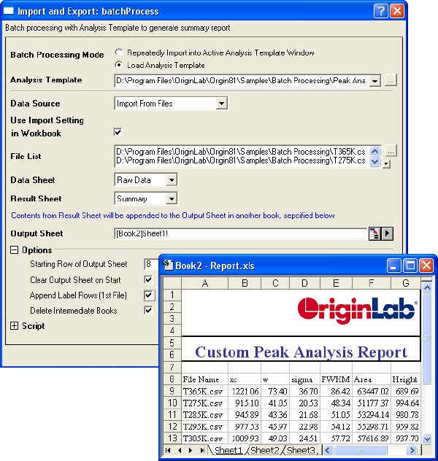Screen dimensions: 438x461
Task: Open the Data Sheet dropdown showing Raw Data
Action: pyautogui.click(x=172, y=179)
